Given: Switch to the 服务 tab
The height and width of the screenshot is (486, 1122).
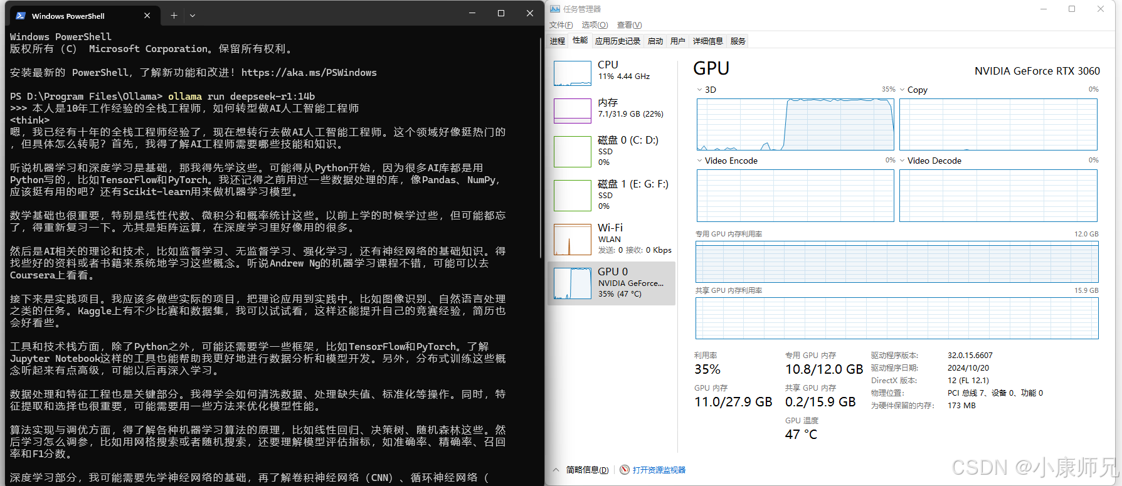Looking at the screenshot, I should click(x=738, y=41).
